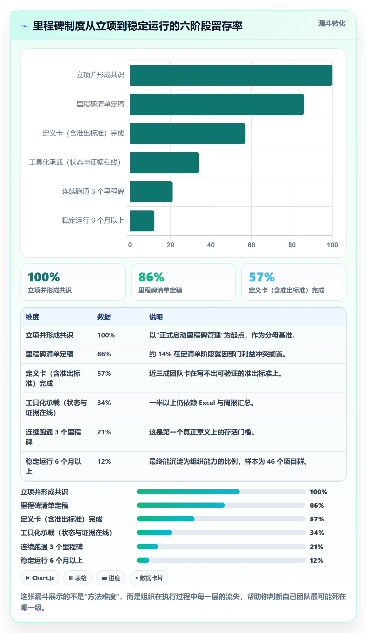Click the 定义卡（含准出标准）完成 progress bar
This screenshot has height=633, width=367.
[x=221, y=519]
